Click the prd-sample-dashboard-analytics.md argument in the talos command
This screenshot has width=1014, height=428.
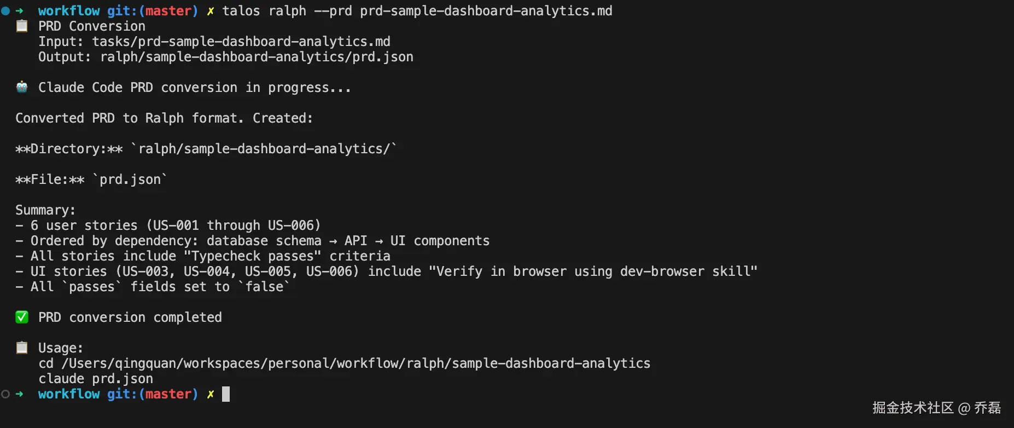(x=486, y=11)
